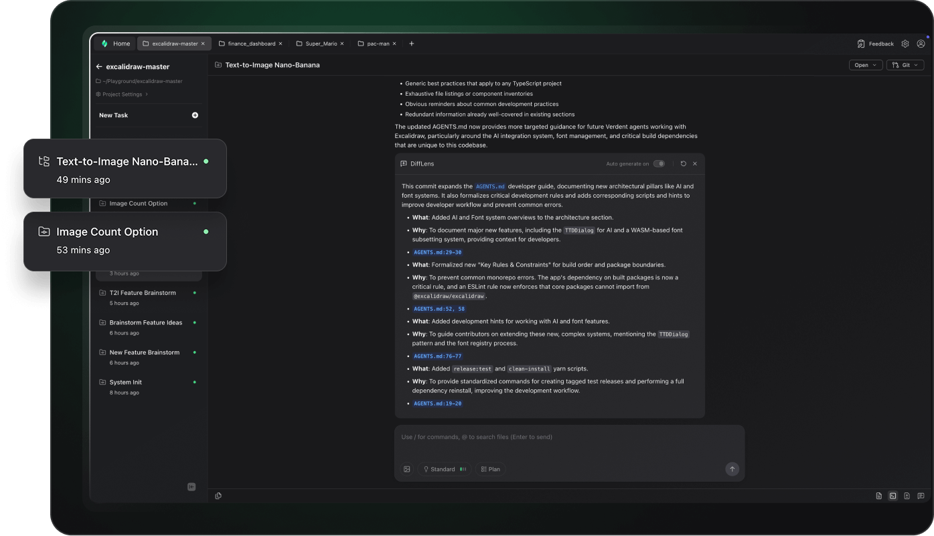Click the Text-to-Image Nano-Banana page title
This screenshot has height=536, width=934.
[273, 65]
